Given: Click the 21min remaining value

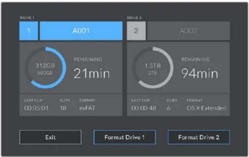Looking at the screenshot, I should (92, 73).
